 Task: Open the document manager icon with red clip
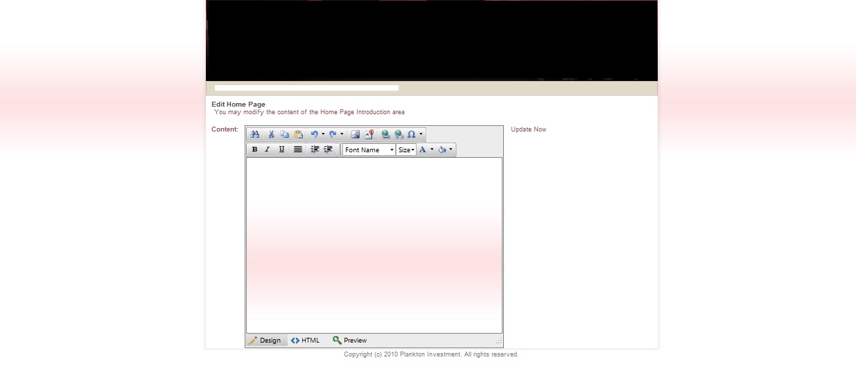(369, 134)
